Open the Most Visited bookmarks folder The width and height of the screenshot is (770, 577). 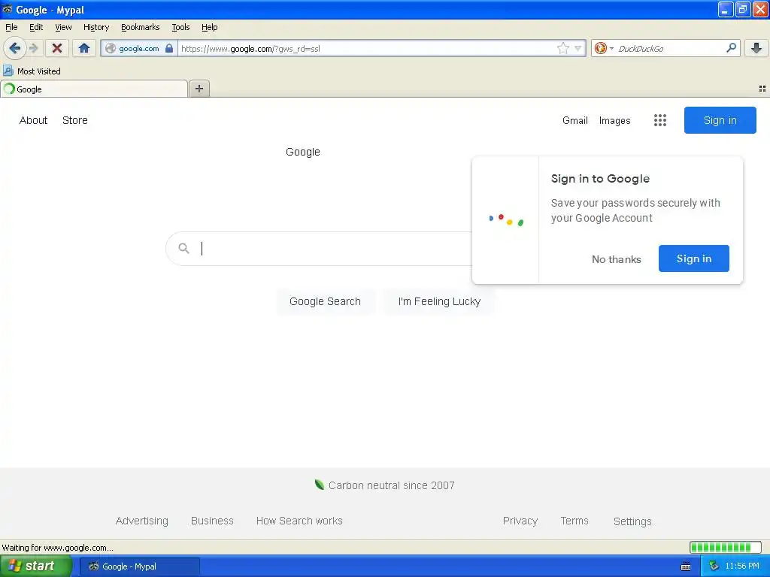[x=32, y=71]
